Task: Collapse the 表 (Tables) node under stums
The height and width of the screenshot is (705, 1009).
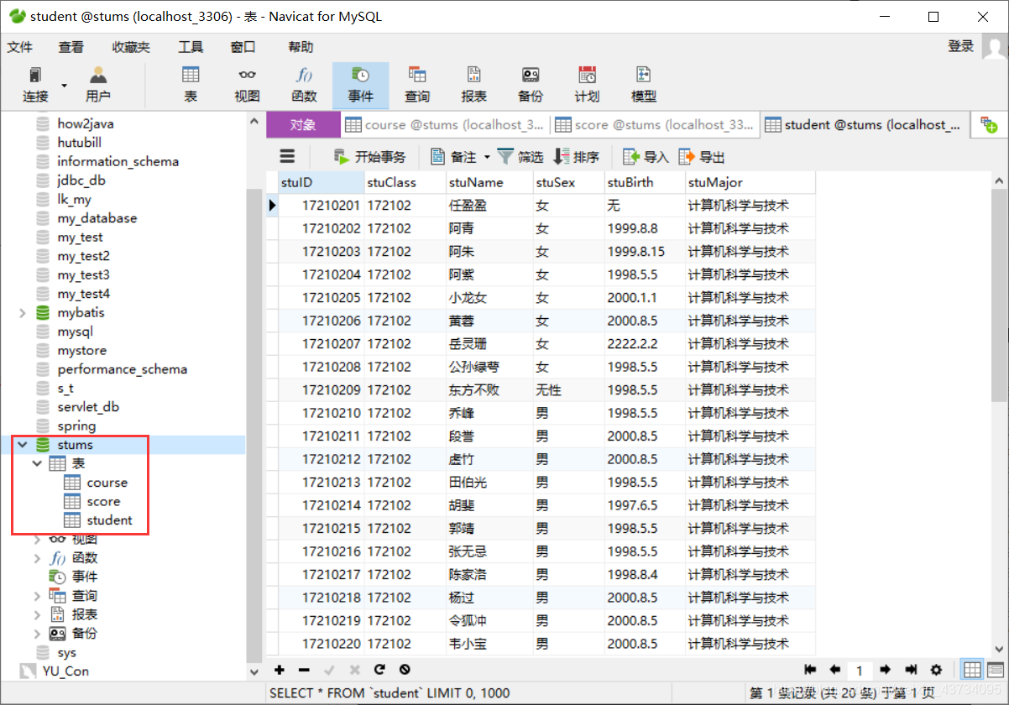Action: tap(37, 463)
